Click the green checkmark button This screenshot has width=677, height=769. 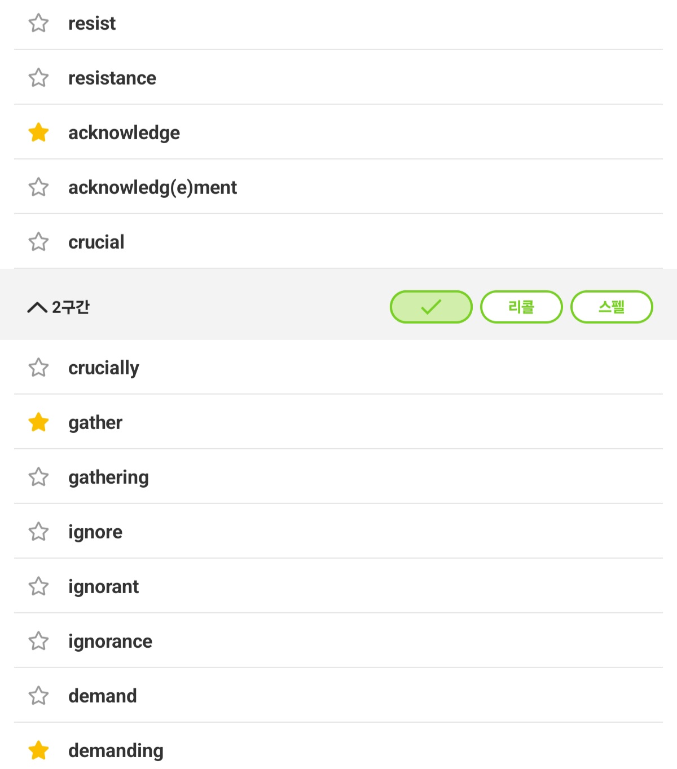click(431, 307)
